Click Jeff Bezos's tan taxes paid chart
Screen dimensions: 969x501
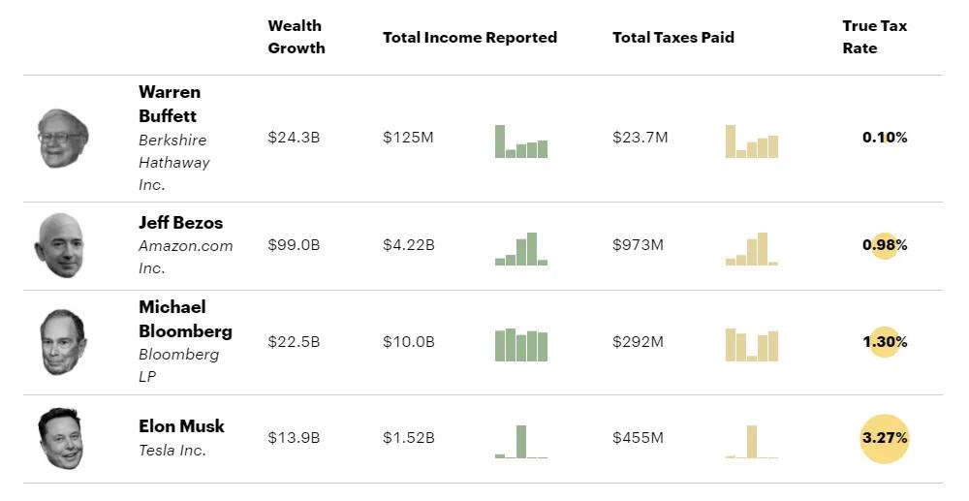(752, 249)
